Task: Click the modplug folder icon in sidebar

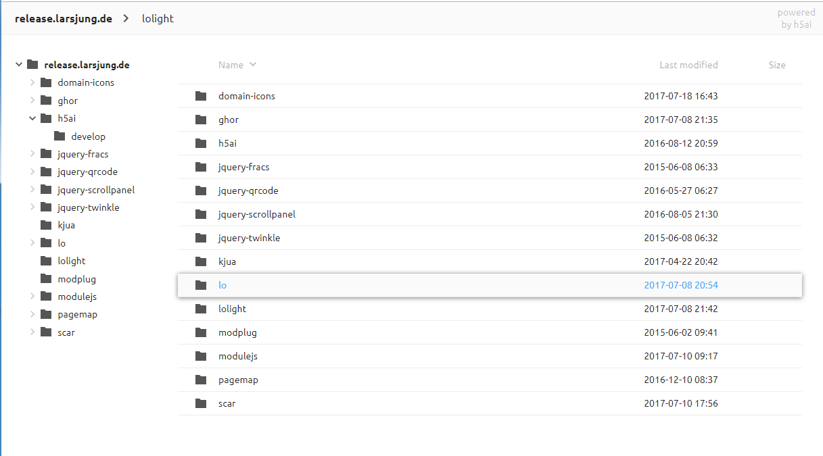Action: coord(46,279)
